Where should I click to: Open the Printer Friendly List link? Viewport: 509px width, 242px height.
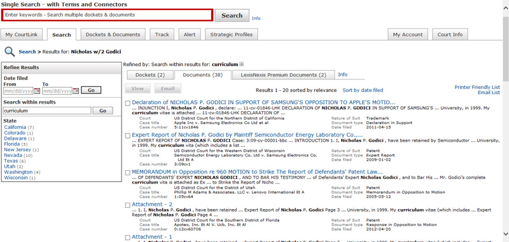tap(477, 87)
